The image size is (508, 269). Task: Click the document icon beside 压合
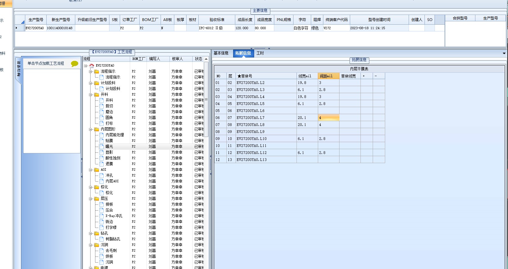[101, 210]
